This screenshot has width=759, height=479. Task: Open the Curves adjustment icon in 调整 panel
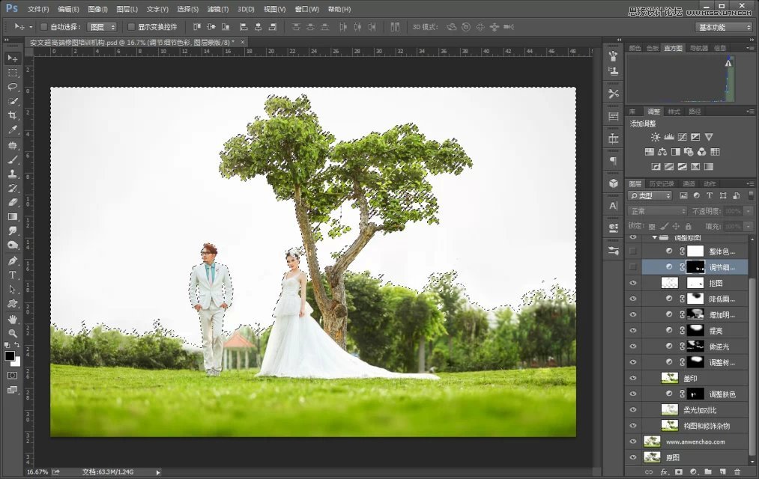click(x=682, y=137)
